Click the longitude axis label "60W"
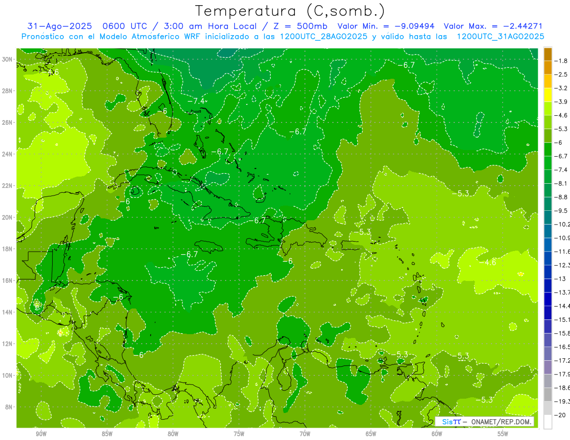This screenshot has height=440, width=570. pyautogui.click(x=437, y=434)
